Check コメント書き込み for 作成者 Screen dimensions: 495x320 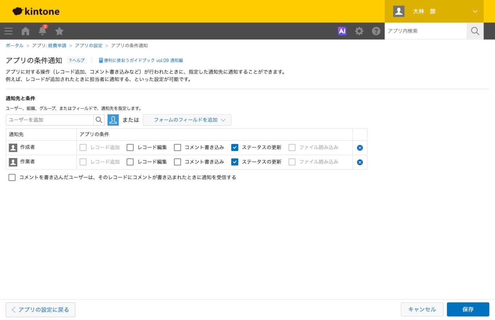click(178, 148)
